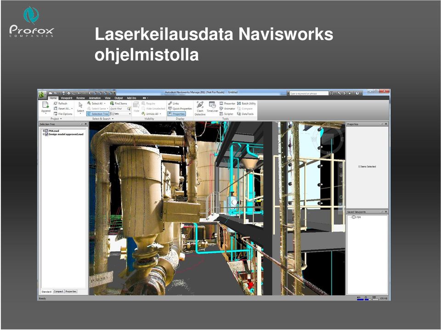Toggle auto-hide pin on Saved Viewpoints panel

click(x=382, y=212)
